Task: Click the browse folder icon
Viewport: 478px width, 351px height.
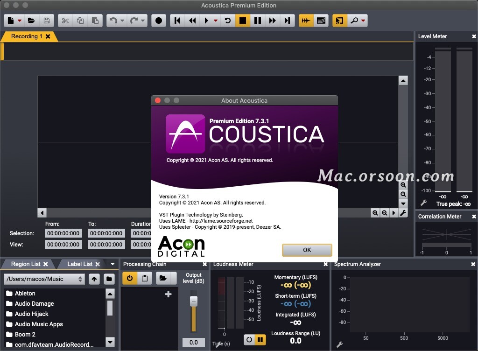Action: click(109, 279)
